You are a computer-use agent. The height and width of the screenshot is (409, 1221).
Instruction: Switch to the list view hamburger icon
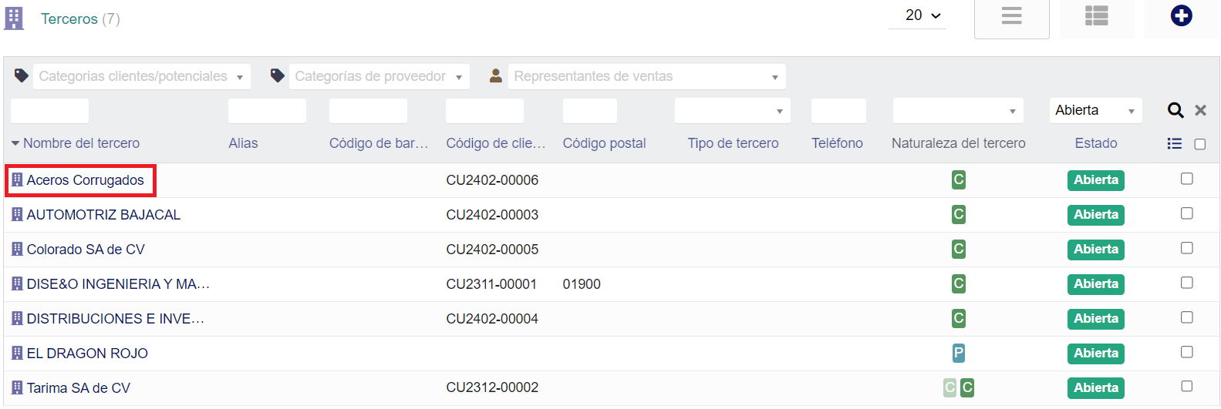pyautogui.click(x=1011, y=16)
